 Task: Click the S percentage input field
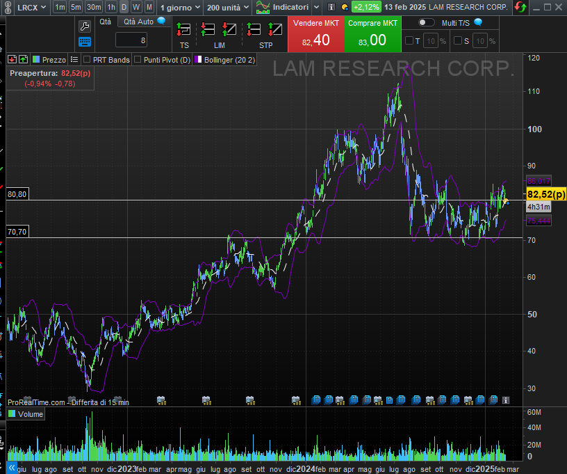tap(480, 41)
